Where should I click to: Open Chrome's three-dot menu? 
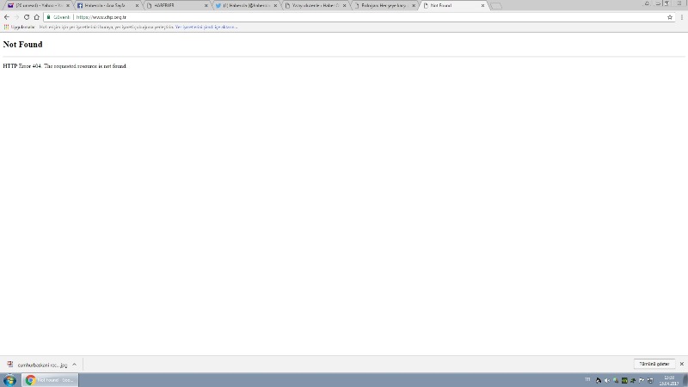pyautogui.click(x=681, y=17)
